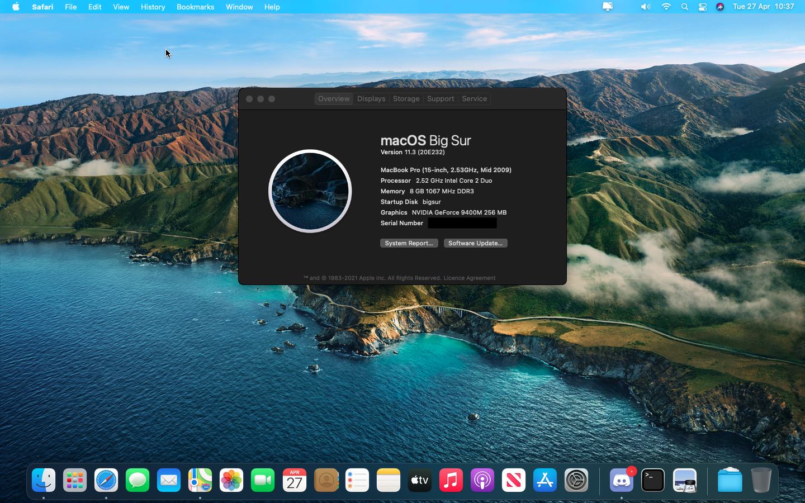The width and height of the screenshot is (805, 503).
Task: Open Contacts app in Dock
Action: tap(326, 480)
